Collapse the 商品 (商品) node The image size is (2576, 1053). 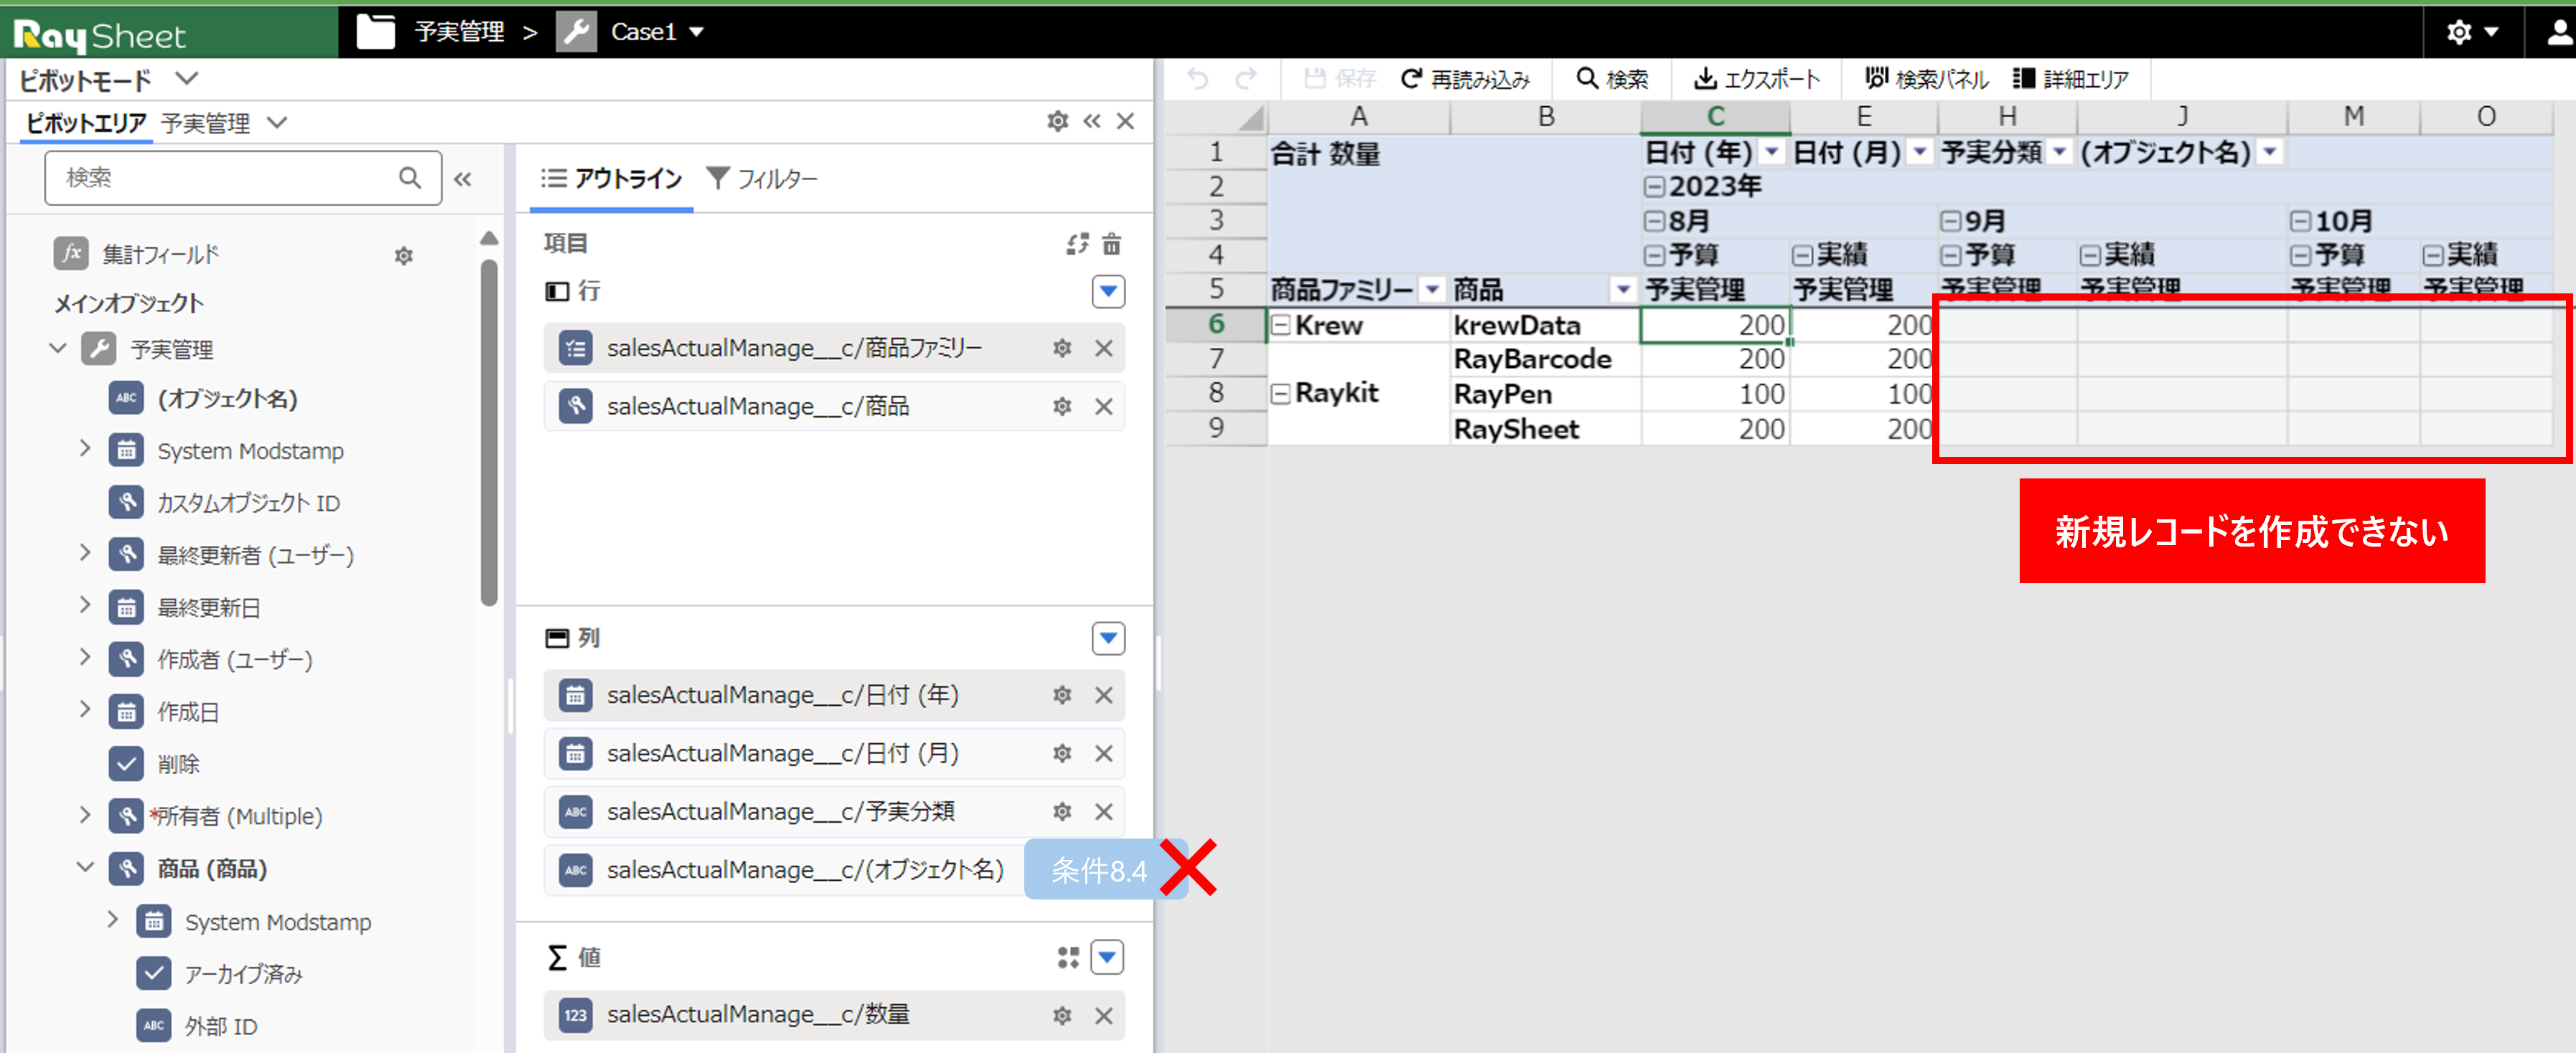85,867
